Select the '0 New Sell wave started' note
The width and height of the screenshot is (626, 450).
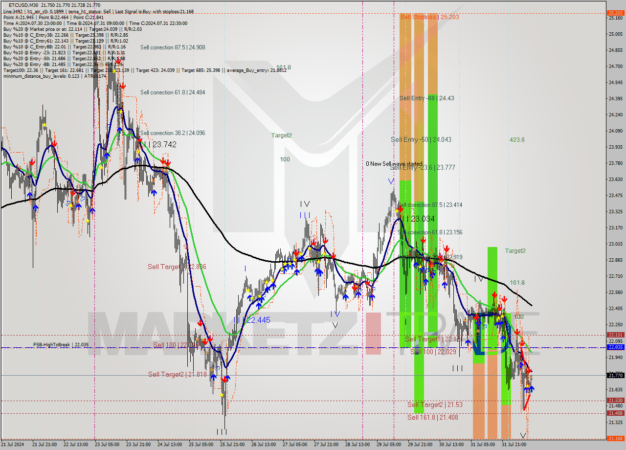(394, 164)
